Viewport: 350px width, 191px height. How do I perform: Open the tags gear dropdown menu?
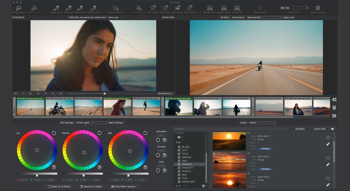click(x=204, y=186)
